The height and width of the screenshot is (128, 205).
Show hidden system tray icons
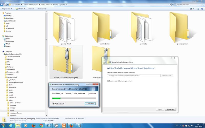pyautogui.click(x=180, y=126)
